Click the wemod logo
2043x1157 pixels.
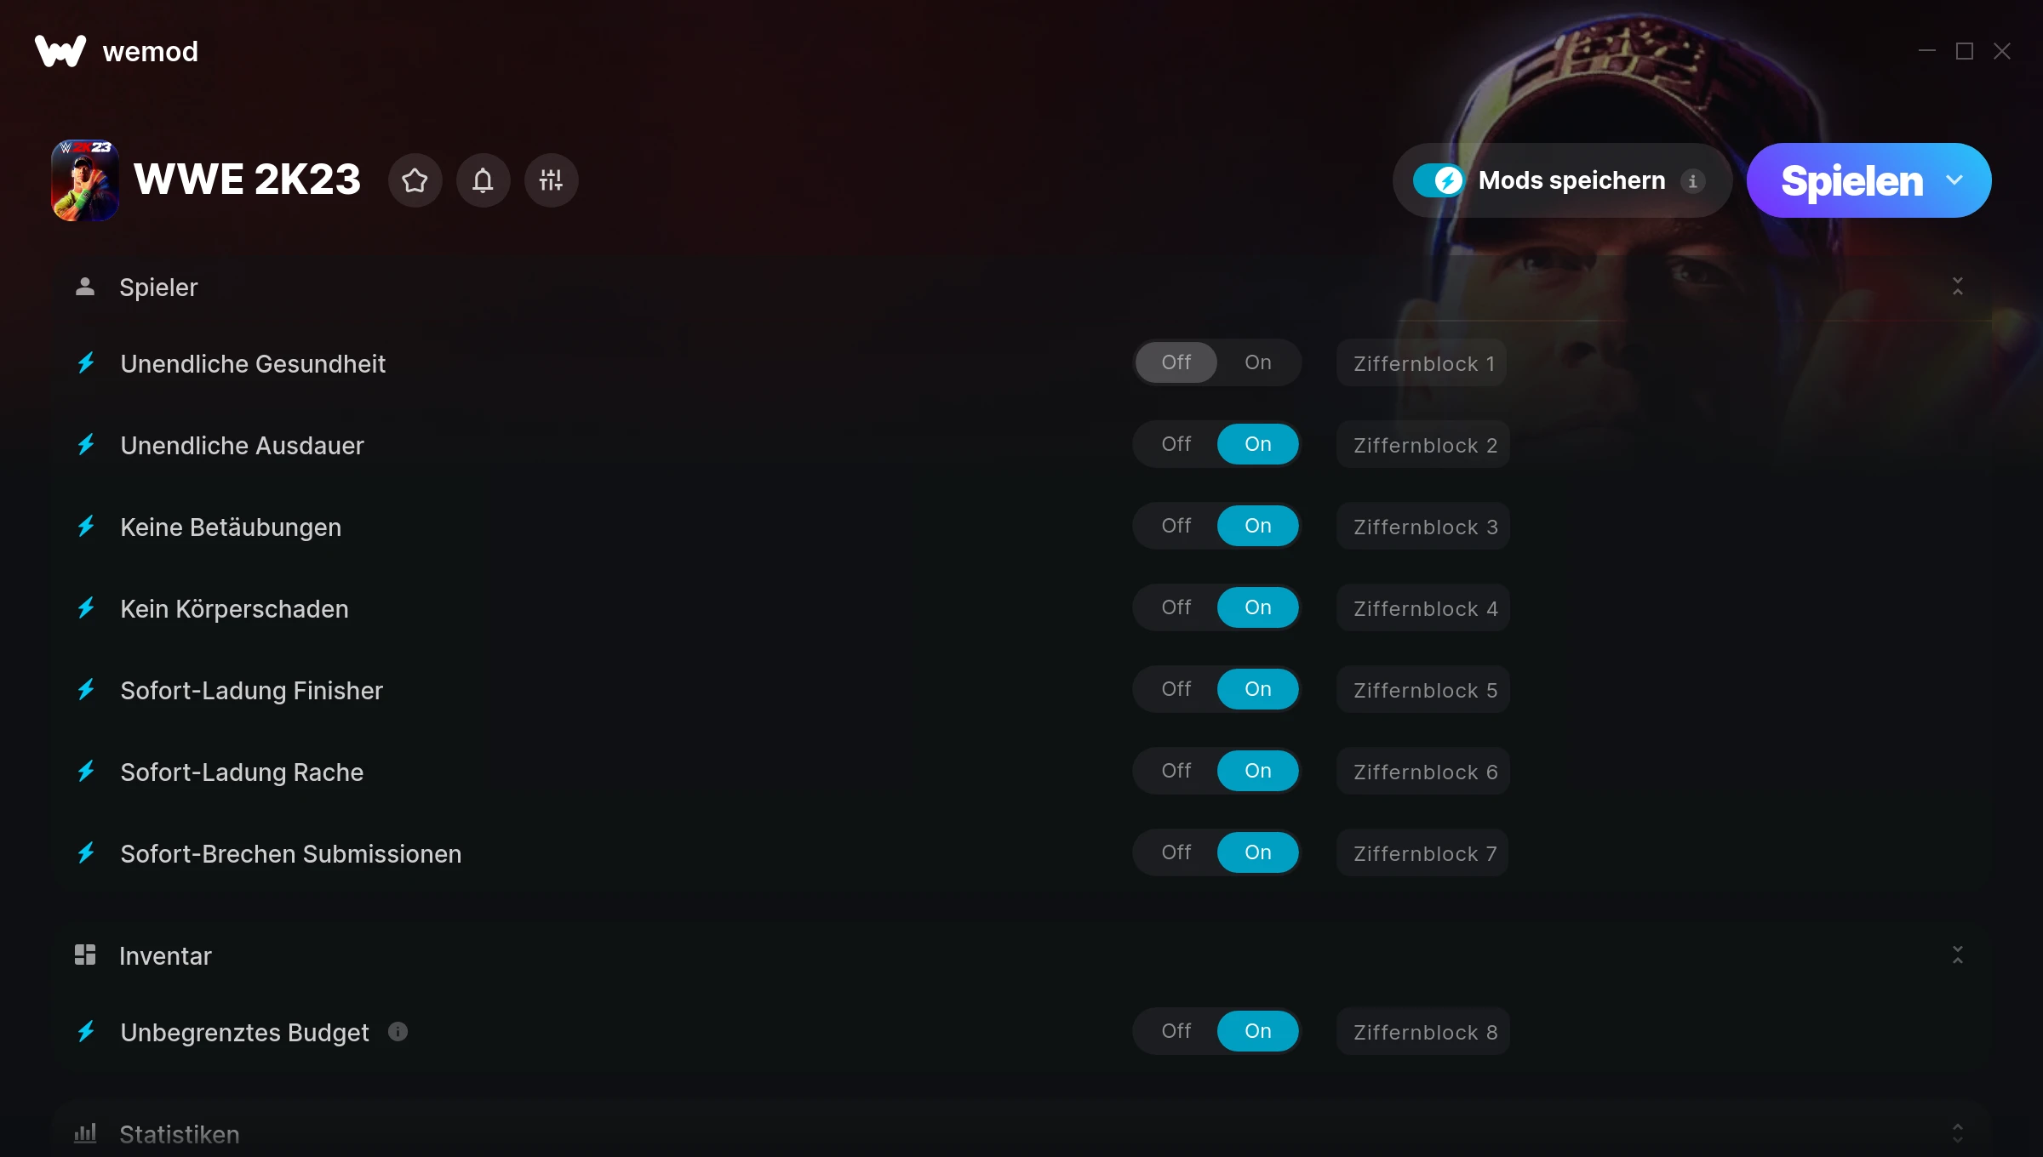[60, 51]
